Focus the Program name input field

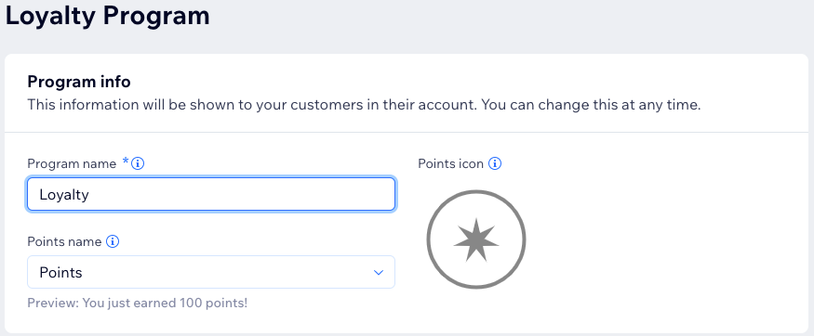pos(211,194)
